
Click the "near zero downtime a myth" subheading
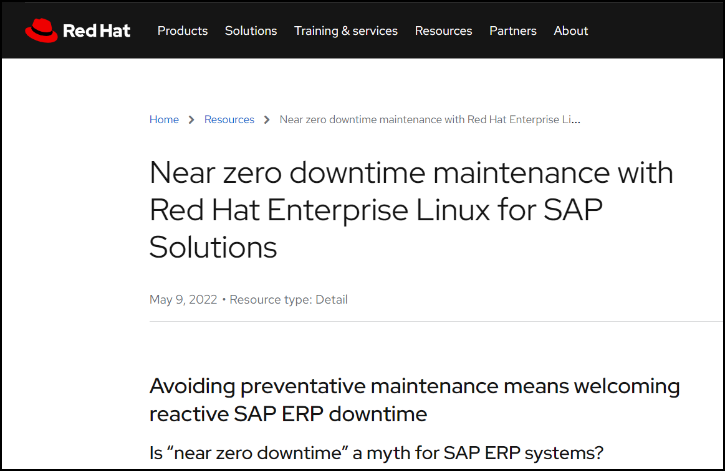click(x=377, y=452)
